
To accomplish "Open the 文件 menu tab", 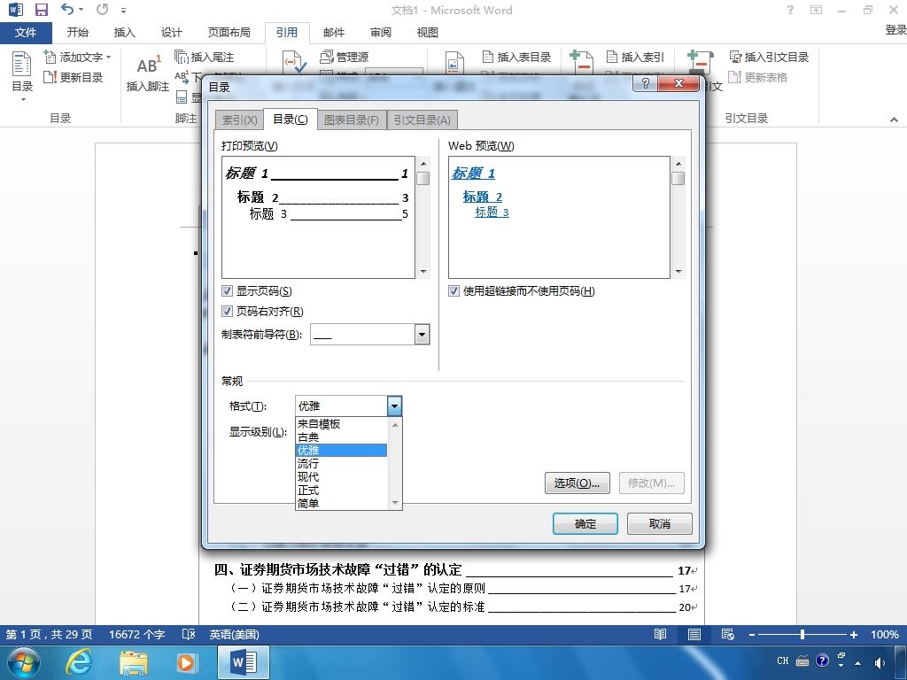I will [x=26, y=33].
